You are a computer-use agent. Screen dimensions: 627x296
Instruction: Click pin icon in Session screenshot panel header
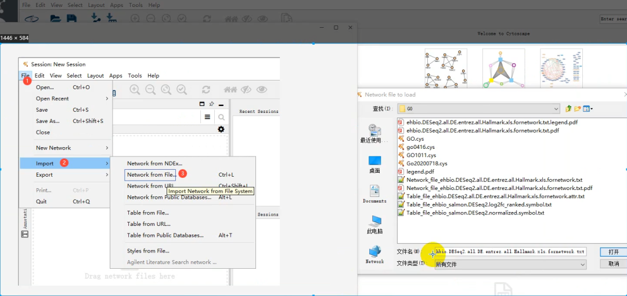point(211,104)
